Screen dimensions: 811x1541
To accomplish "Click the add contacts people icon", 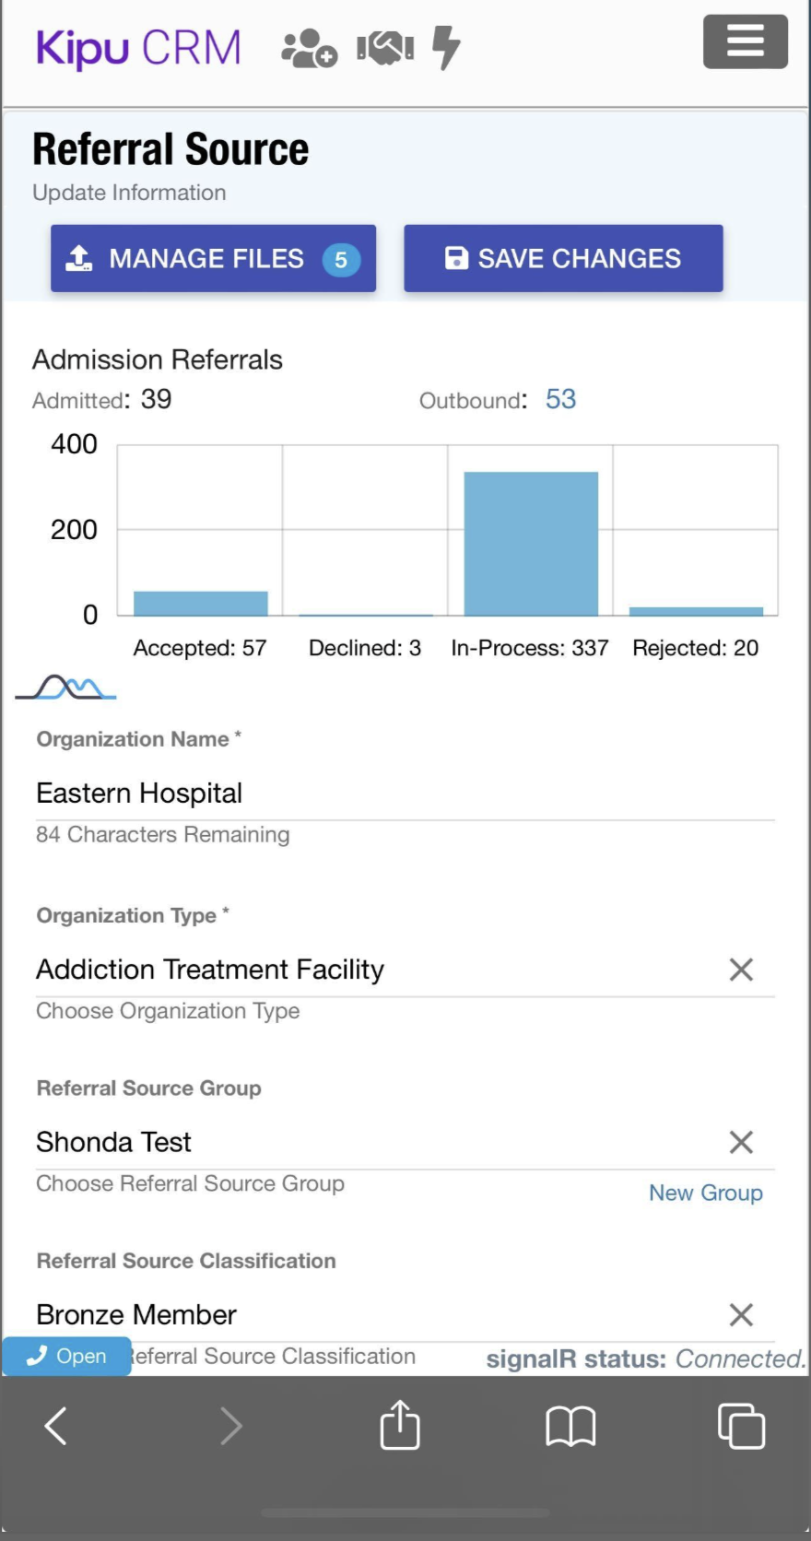I will point(309,48).
